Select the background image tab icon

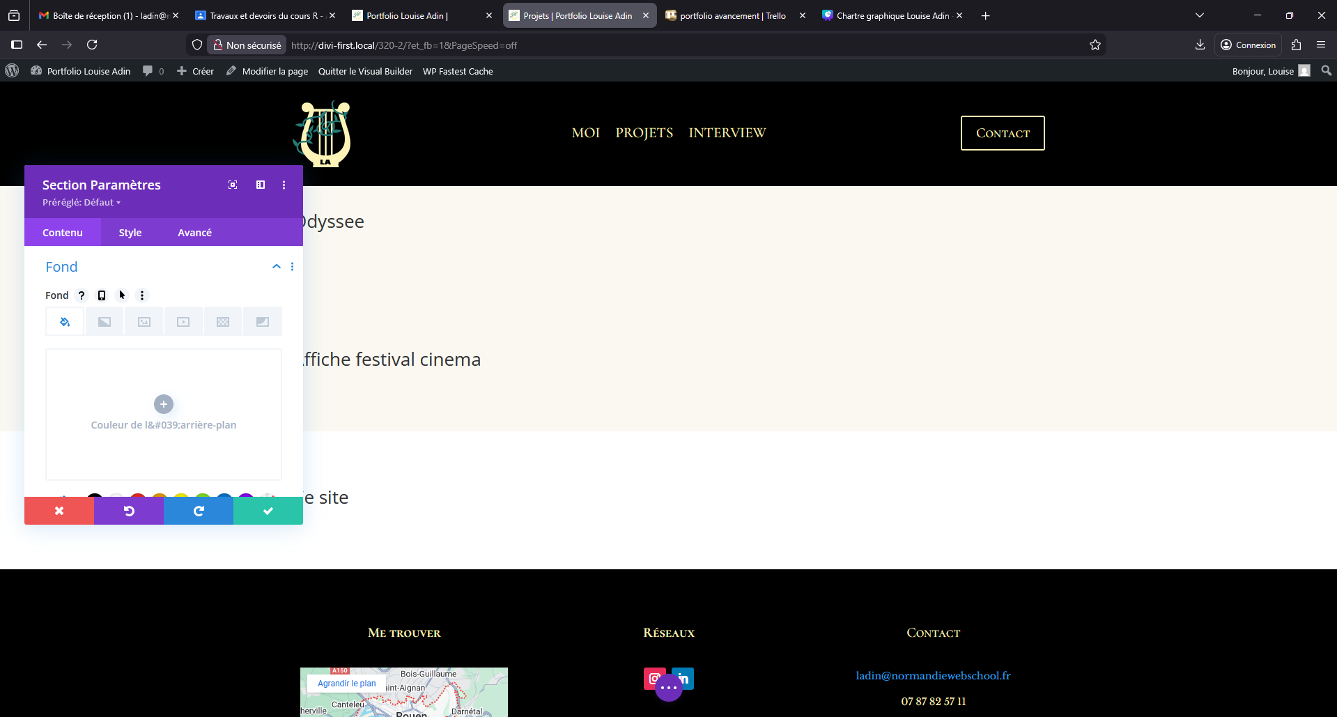tap(144, 322)
